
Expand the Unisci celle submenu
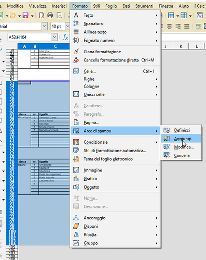[115, 94]
